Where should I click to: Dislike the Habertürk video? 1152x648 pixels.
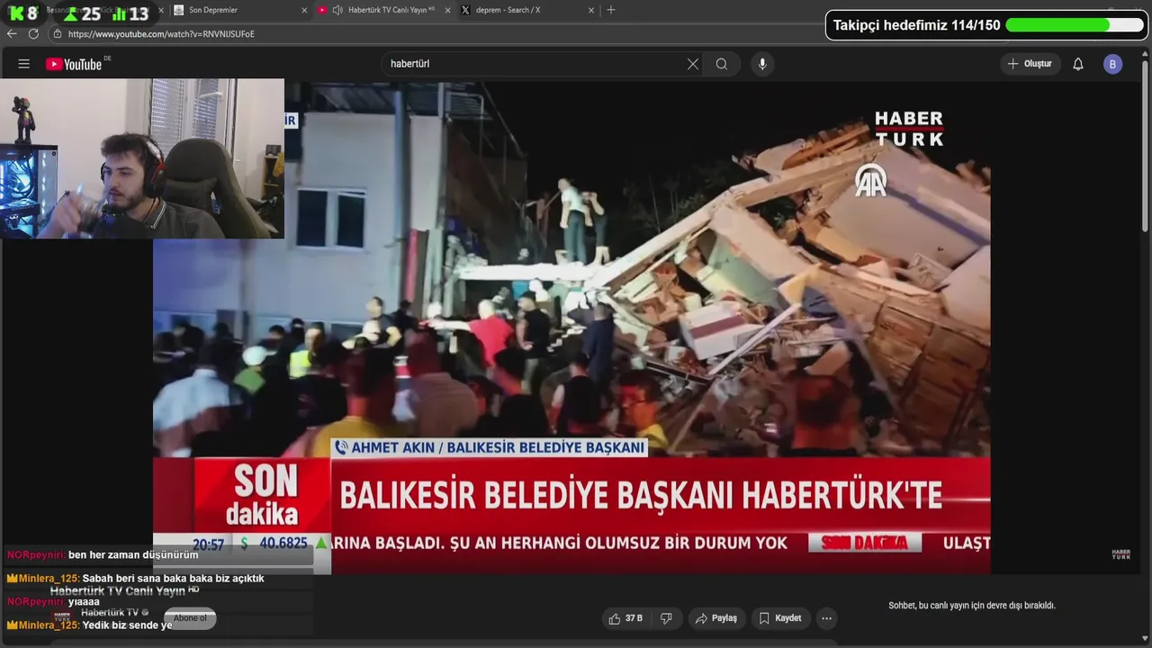pos(667,618)
